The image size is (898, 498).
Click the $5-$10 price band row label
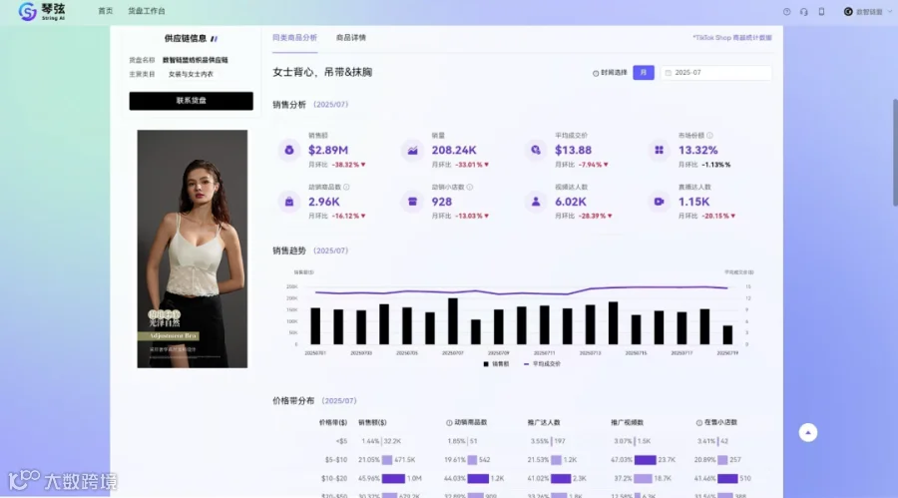click(335, 460)
